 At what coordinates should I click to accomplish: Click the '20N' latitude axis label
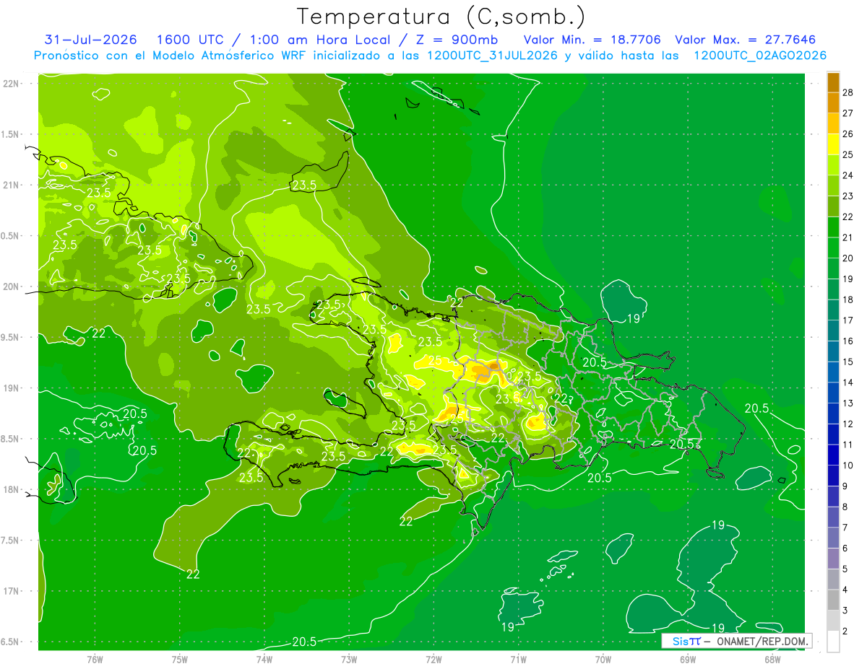pyautogui.click(x=11, y=287)
